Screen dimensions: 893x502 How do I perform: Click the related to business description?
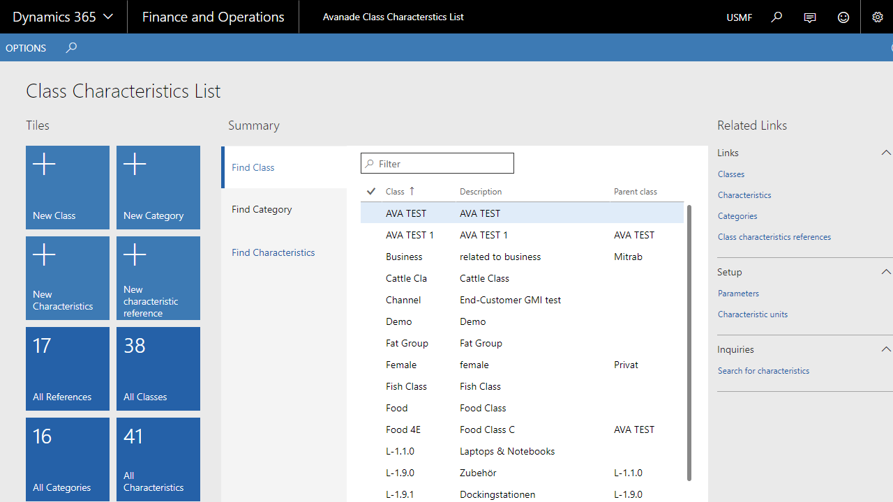(500, 257)
